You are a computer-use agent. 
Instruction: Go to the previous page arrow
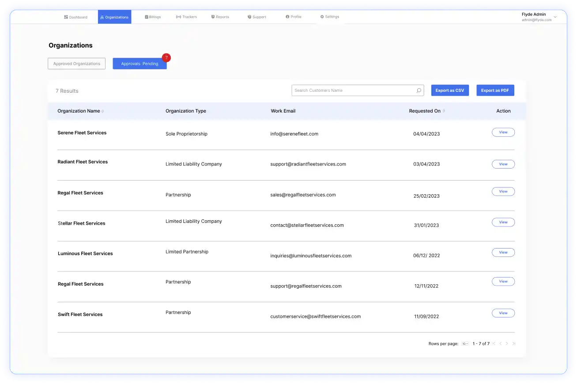(x=501, y=343)
